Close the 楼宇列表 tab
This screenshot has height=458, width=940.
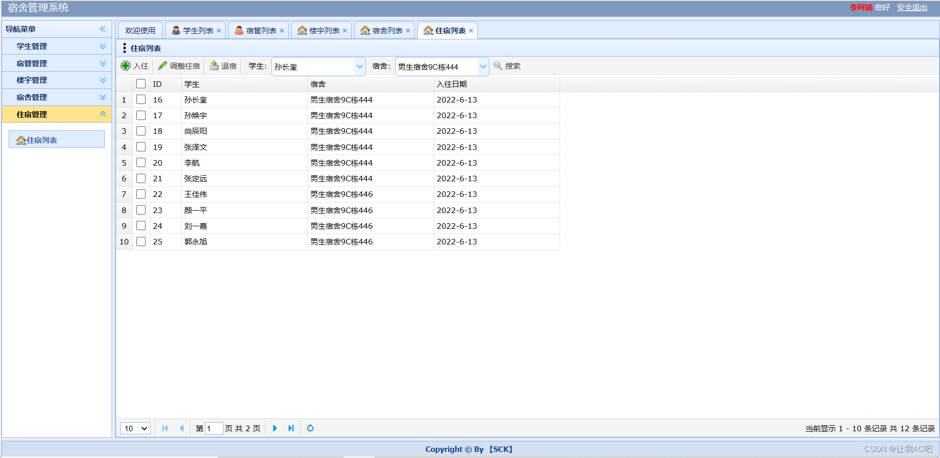click(x=345, y=31)
